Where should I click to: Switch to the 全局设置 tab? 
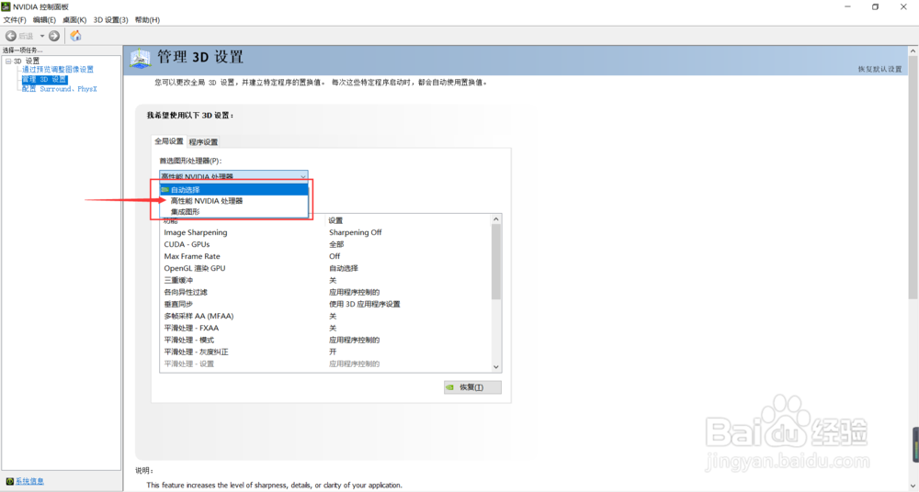click(169, 141)
